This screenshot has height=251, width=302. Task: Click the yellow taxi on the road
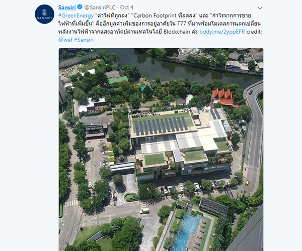pos(247,182)
